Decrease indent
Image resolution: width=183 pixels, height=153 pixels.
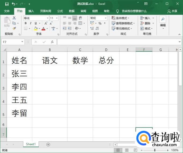pyautogui.click(x=65, y=28)
